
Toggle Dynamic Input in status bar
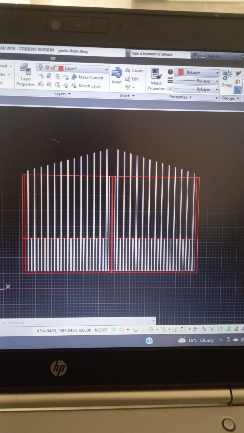point(135,330)
